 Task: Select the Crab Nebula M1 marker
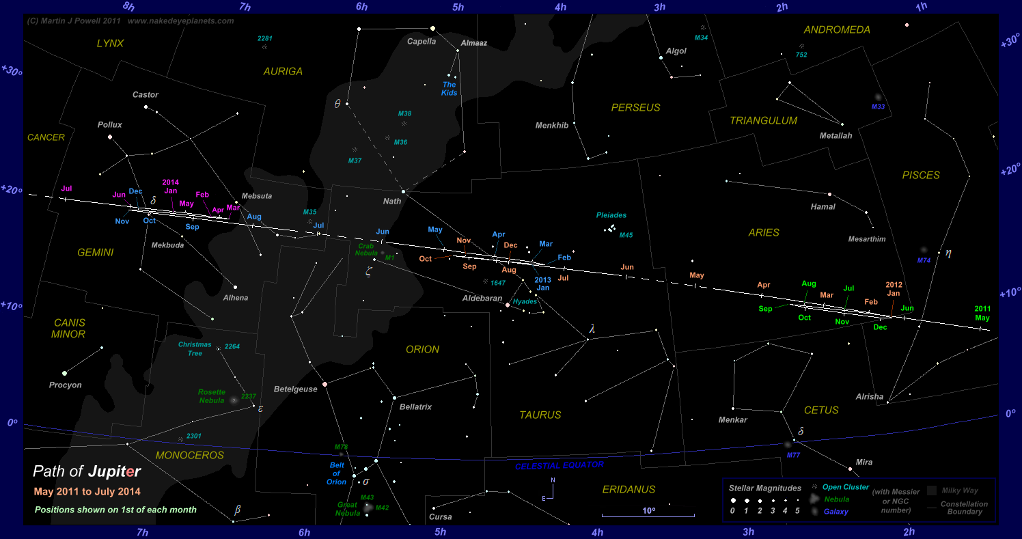point(382,252)
